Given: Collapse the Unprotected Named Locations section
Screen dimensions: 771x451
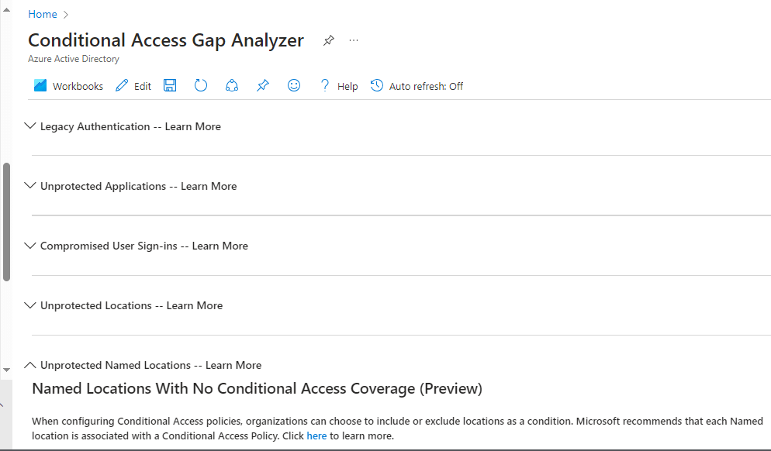Looking at the screenshot, I should [x=30, y=365].
